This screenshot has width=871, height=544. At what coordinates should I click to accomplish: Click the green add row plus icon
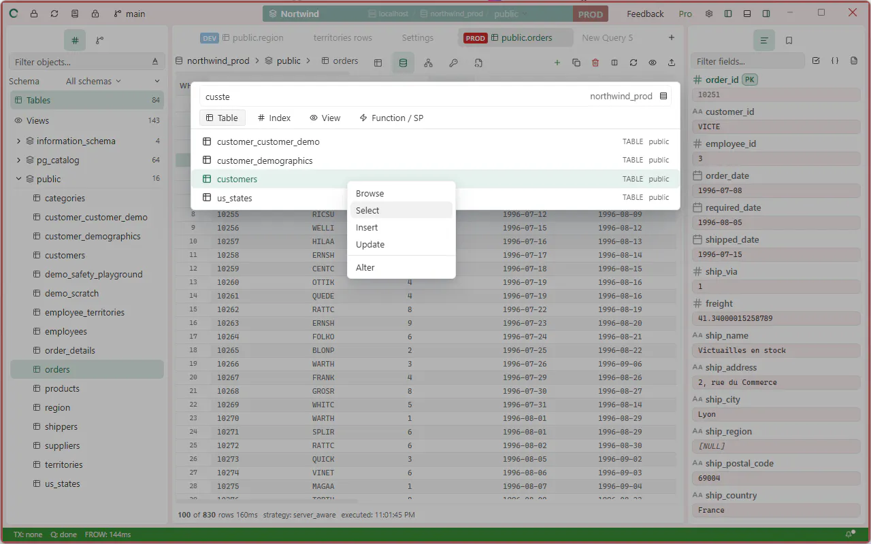[x=557, y=63]
